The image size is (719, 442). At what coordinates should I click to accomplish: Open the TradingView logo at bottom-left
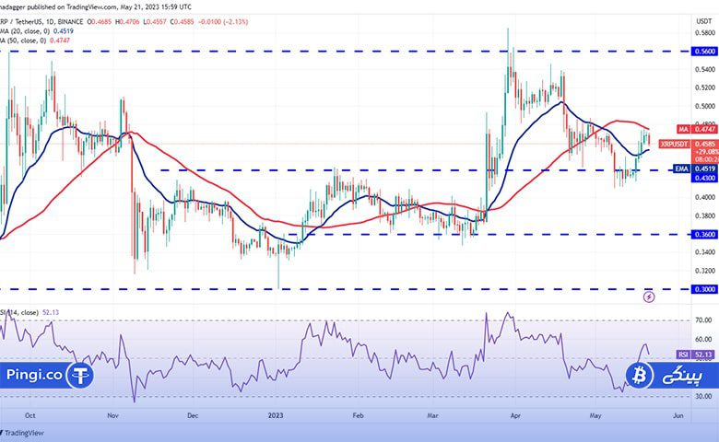(x=22, y=433)
